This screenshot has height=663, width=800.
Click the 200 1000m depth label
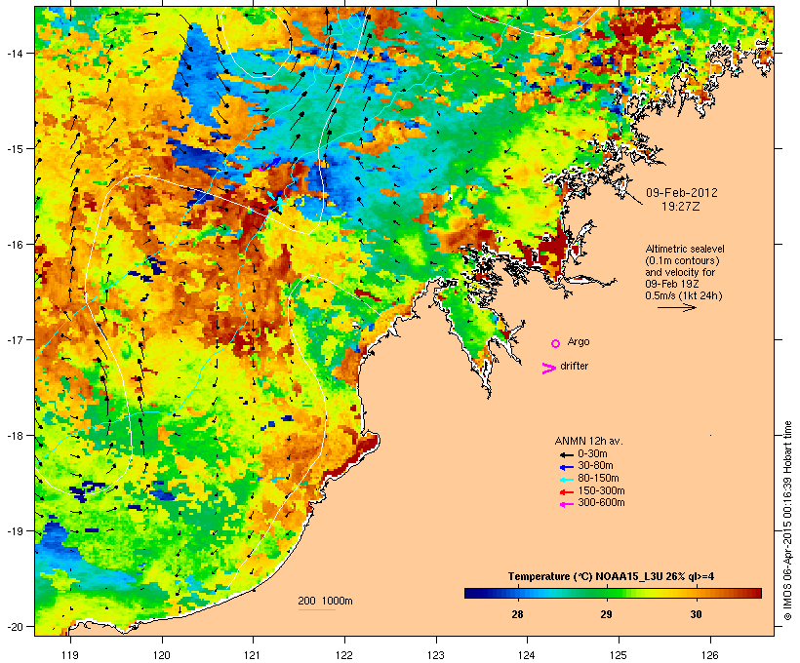tap(325, 601)
